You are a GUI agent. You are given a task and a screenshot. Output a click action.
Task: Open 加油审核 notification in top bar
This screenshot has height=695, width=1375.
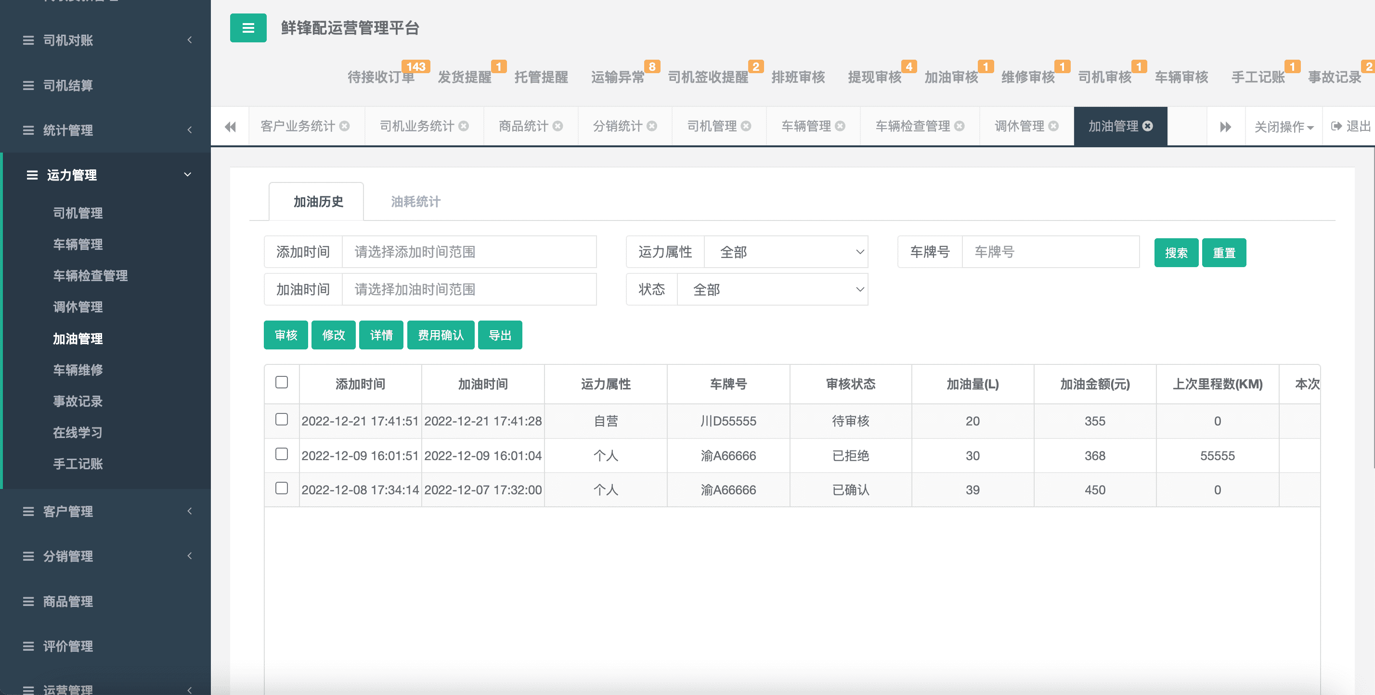951,77
